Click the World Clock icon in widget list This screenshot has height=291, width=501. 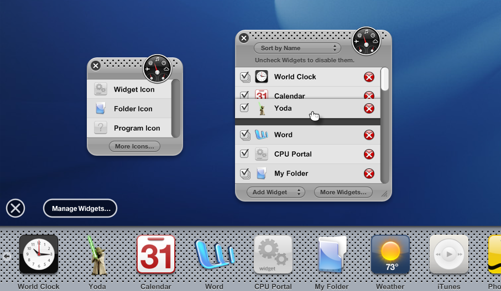[262, 77]
